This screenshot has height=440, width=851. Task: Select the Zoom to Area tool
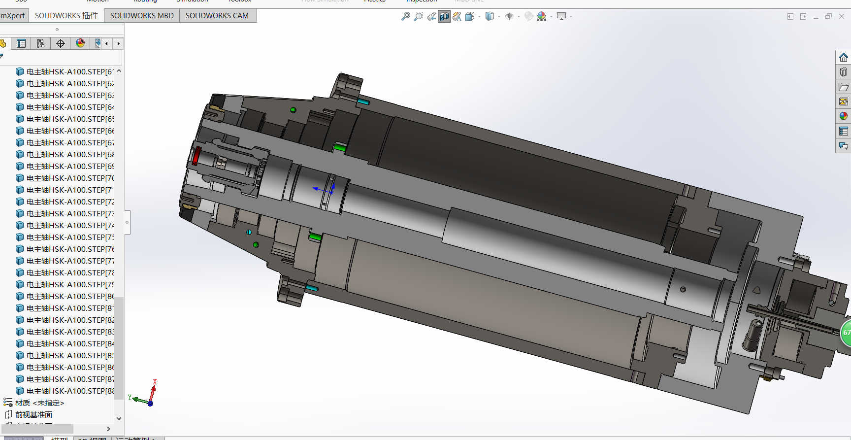[419, 16]
